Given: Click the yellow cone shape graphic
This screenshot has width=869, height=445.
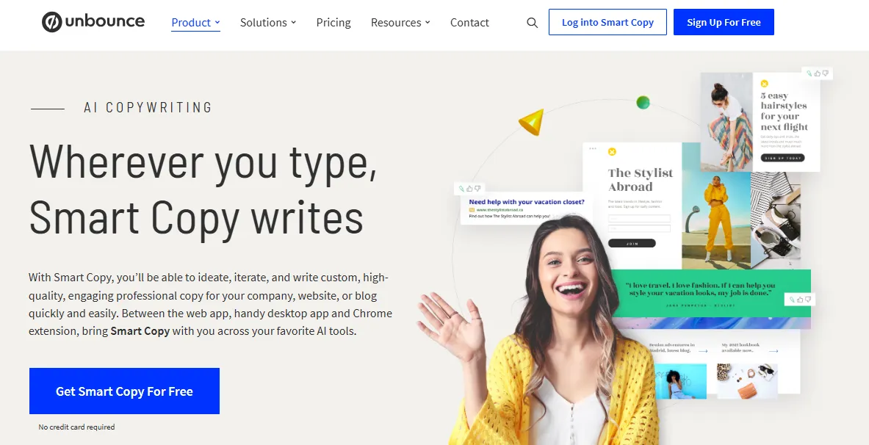Looking at the screenshot, I should click(x=532, y=121).
